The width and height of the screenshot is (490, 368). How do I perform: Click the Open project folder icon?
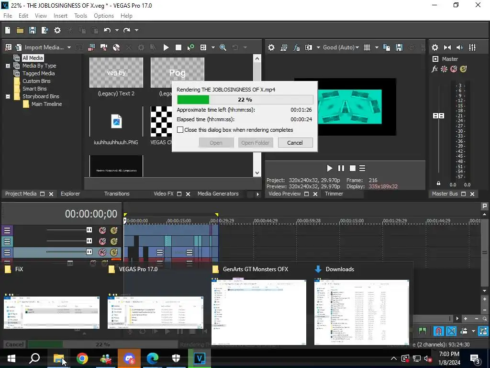(x=20, y=30)
